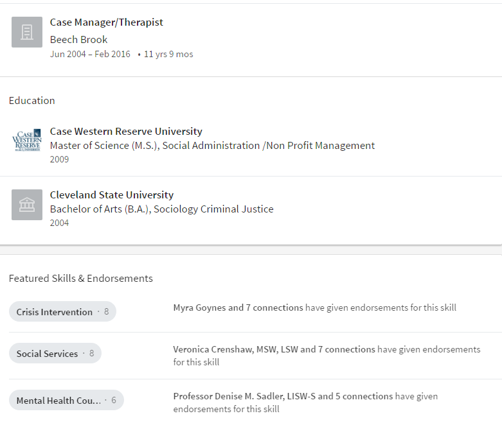The height and width of the screenshot is (425, 502).
Task: View Myra Goynes and 7 connections endorsers
Action: click(x=238, y=308)
